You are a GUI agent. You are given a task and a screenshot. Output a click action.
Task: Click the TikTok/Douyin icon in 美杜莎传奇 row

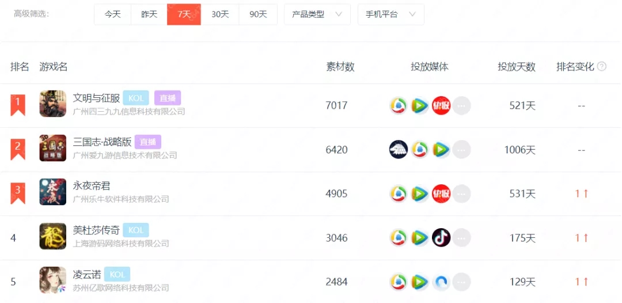tap(441, 237)
